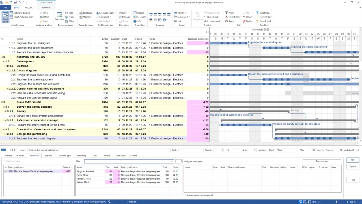
Task: Open Resource properties
Action: pyautogui.click(x=140, y=17)
